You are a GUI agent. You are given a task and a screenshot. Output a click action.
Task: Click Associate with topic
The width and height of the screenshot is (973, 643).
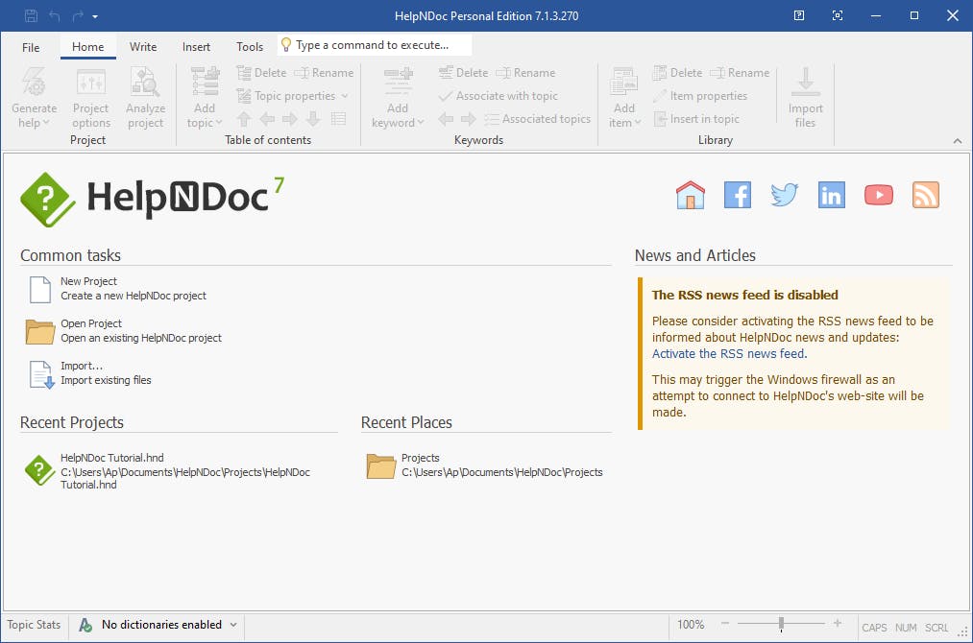click(499, 95)
